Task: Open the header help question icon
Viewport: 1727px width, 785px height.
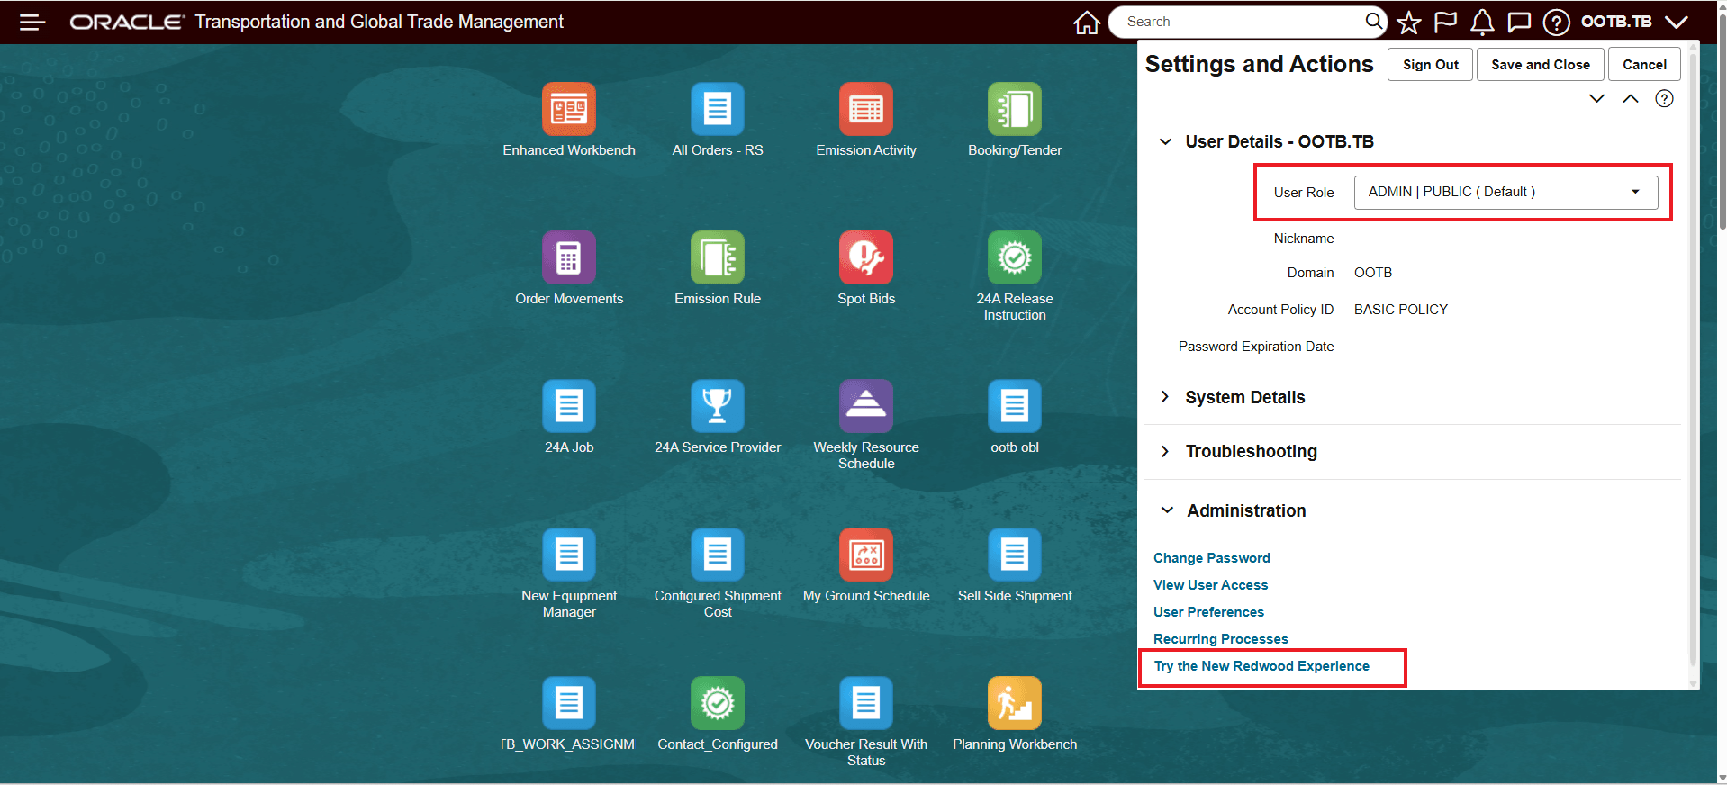Action: pos(1556,22)
